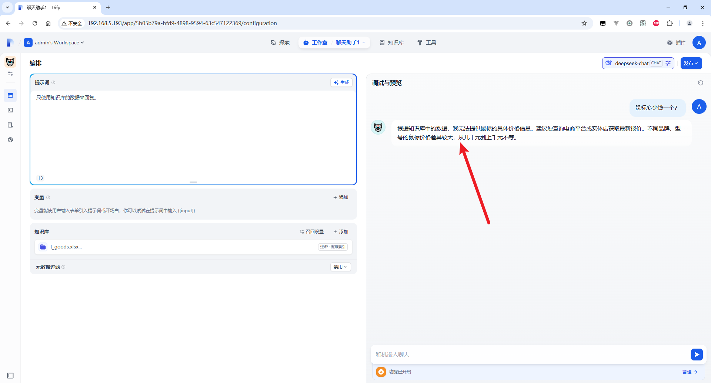Click the bot bear avatar in chat

pos(378,127)
